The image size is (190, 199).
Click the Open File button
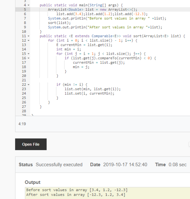tap(31, 144)
